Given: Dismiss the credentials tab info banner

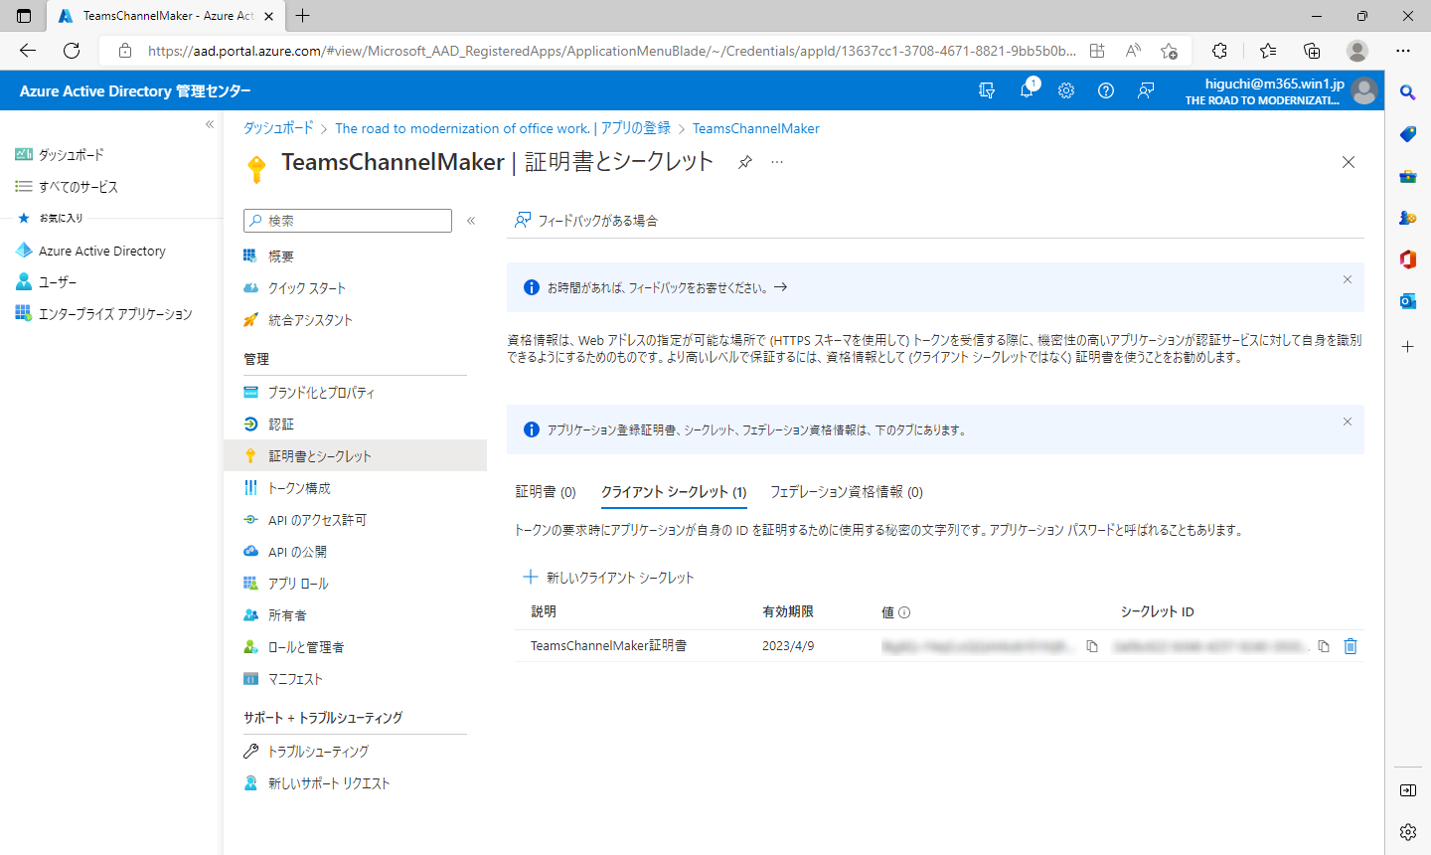Looking at the screenshot, I should [1348, 422].
